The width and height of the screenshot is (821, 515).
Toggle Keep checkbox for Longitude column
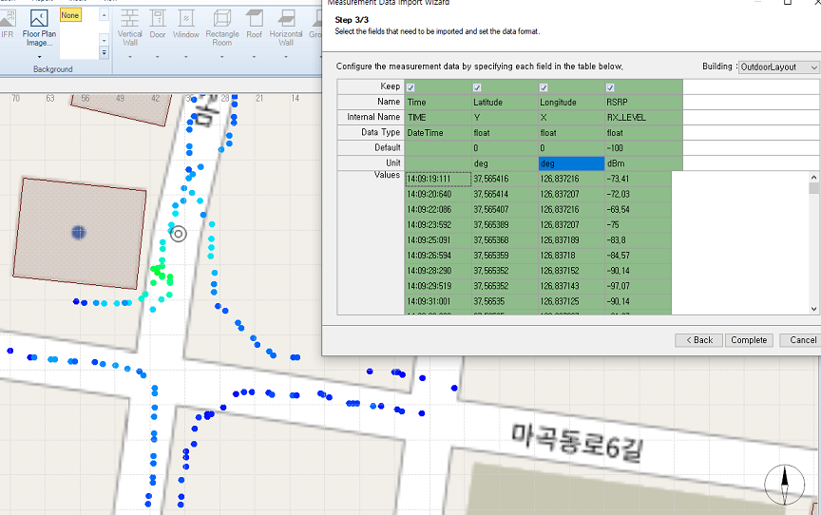coord(544,87)
